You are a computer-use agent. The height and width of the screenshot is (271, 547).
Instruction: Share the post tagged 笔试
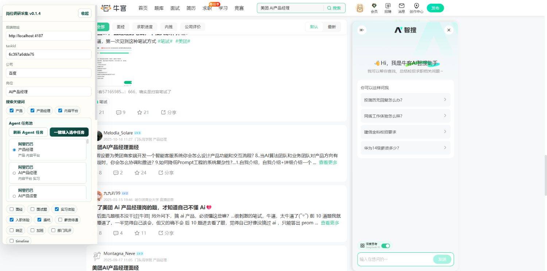[169, 113]
